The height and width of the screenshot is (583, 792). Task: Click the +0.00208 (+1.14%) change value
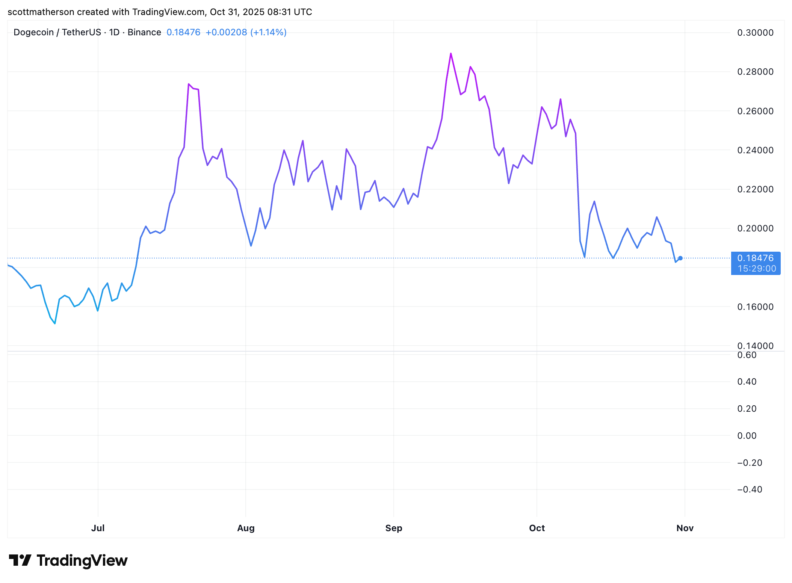(x=246, y=32)
